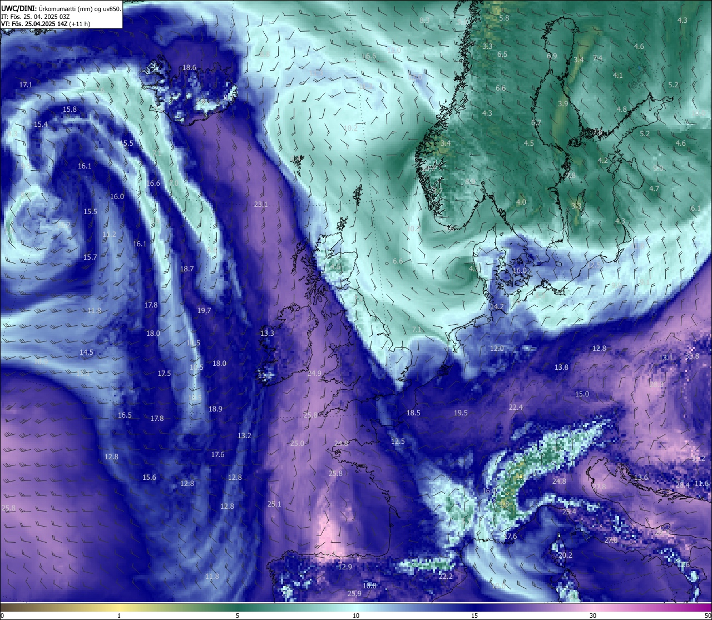
Task: Click the 22.2 value on the map
Action: click(x=446, y=577)
